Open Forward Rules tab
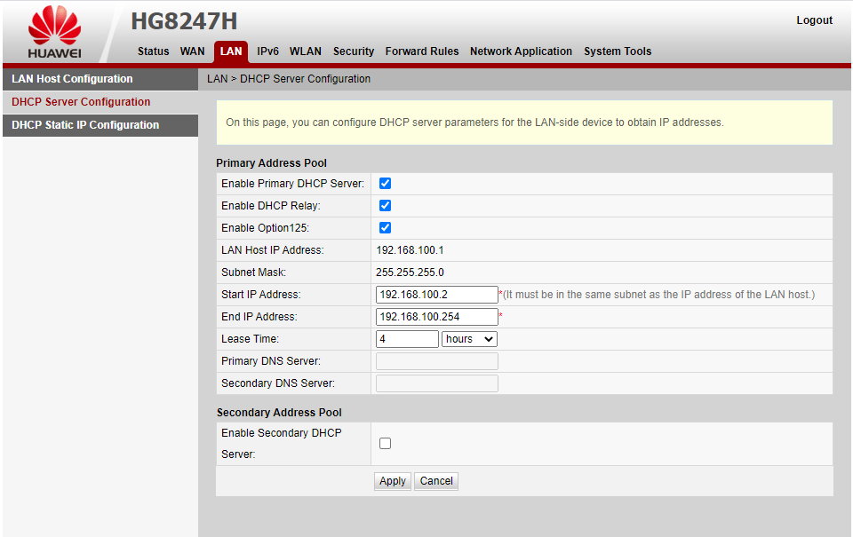853x537 pixels. (x=422, y=51)
